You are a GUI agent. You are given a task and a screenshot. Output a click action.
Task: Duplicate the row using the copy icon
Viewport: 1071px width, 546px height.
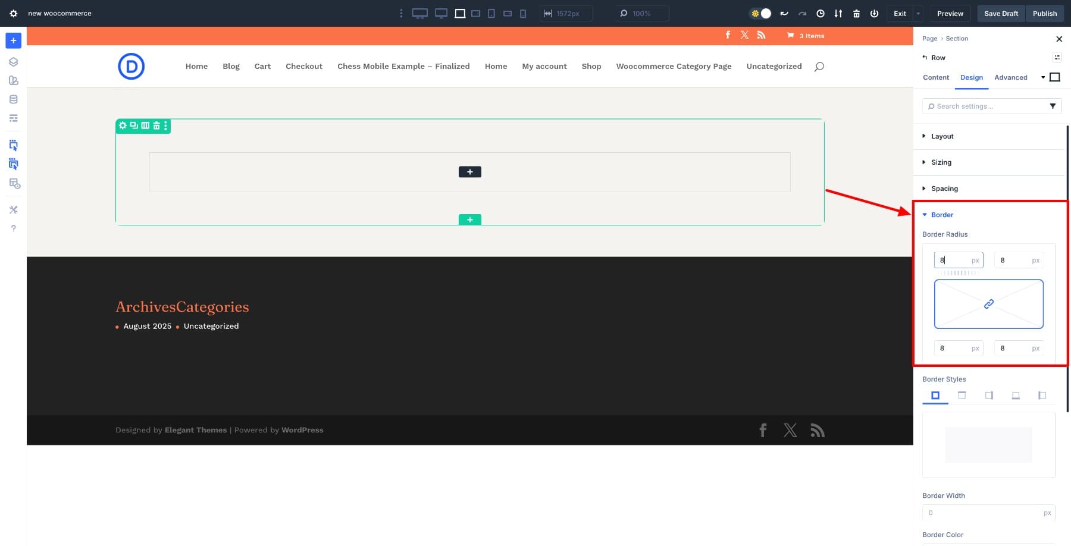pyautogui.click(x=133, y=125)
